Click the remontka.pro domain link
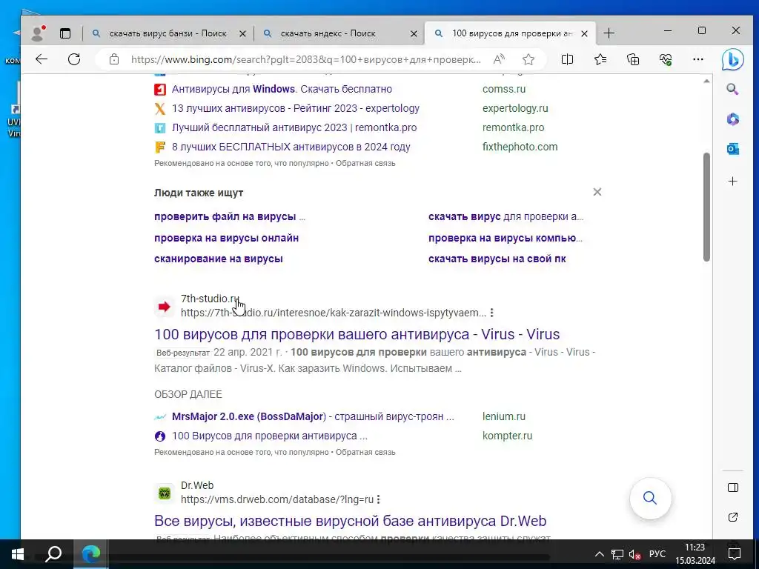The image size is (759, 569). point(513,127)
